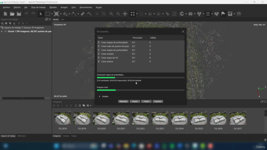
Task: Toggle cameras display with the camera icon
Action: point(190,14)
